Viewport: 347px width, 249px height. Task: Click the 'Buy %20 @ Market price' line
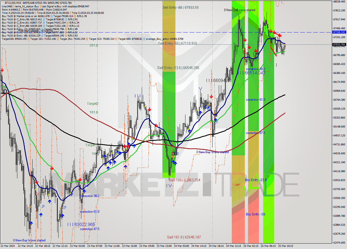tap(44, 16)
